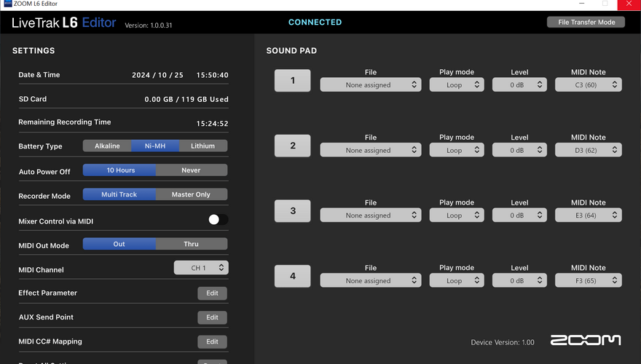Switch Recorder Mode to Master Only
641x364 pixels.
coord(191,194)
